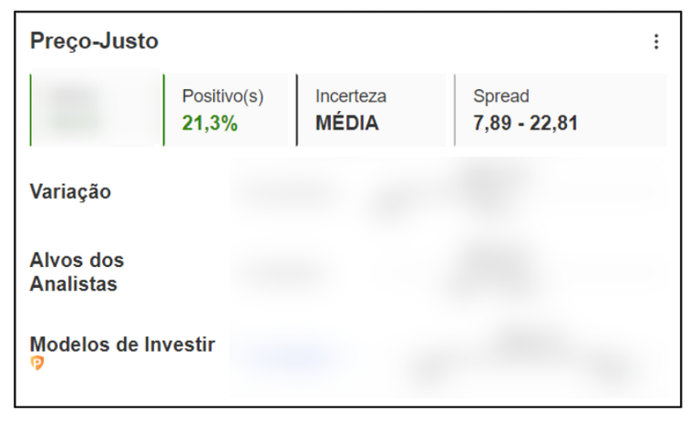Click gray divider beside Spread
Screen dimensions: 700x421
click(x=455, y=110)
